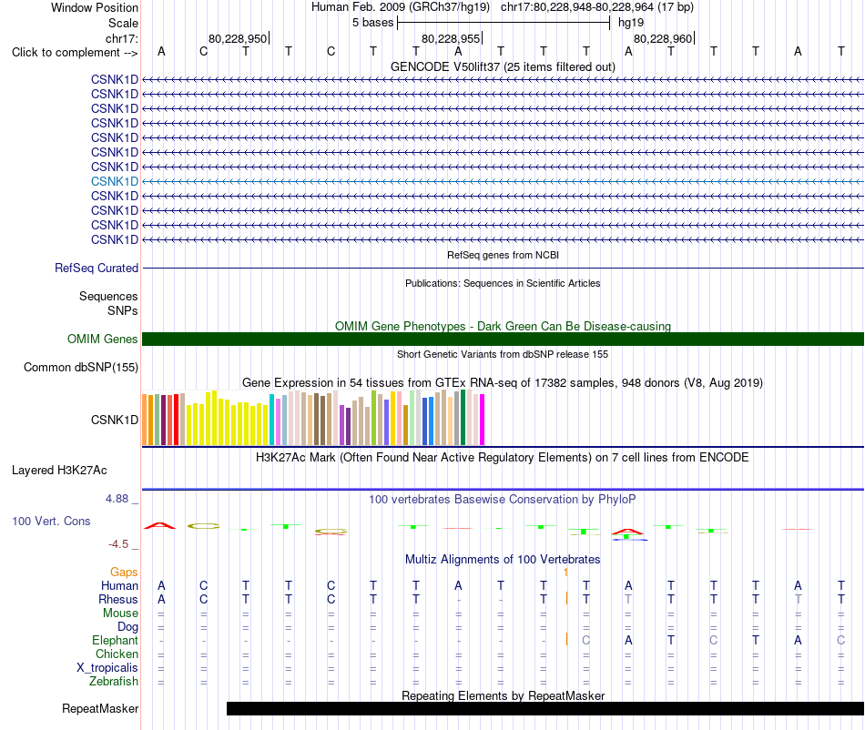The height and width of the screenshot is (730, 865).
Task: Click the RefSeq Curated track label
Action: 96,268
